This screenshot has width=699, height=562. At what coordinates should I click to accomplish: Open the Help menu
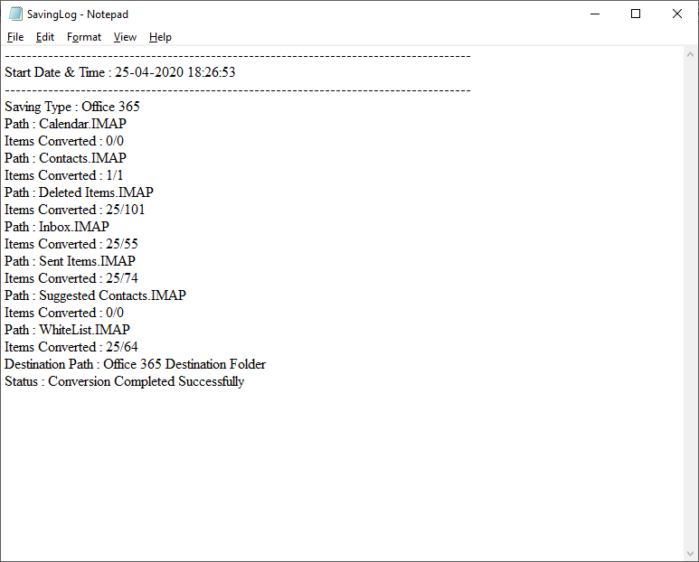coord(160,37)
